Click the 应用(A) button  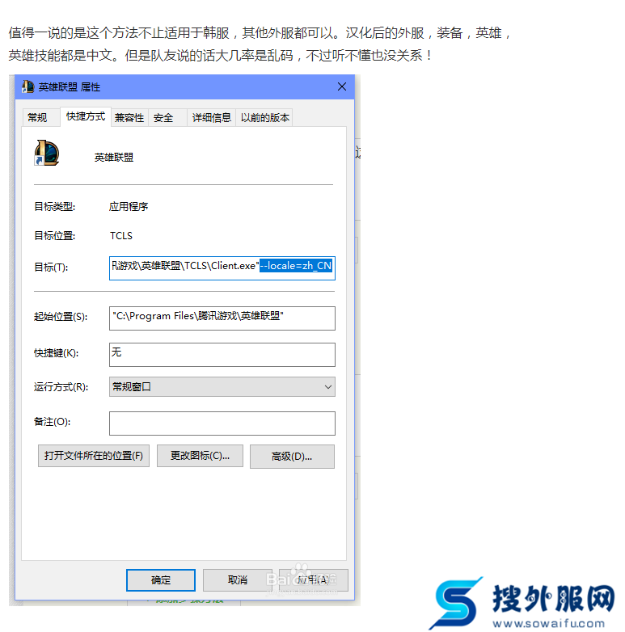tap(313, 580)
